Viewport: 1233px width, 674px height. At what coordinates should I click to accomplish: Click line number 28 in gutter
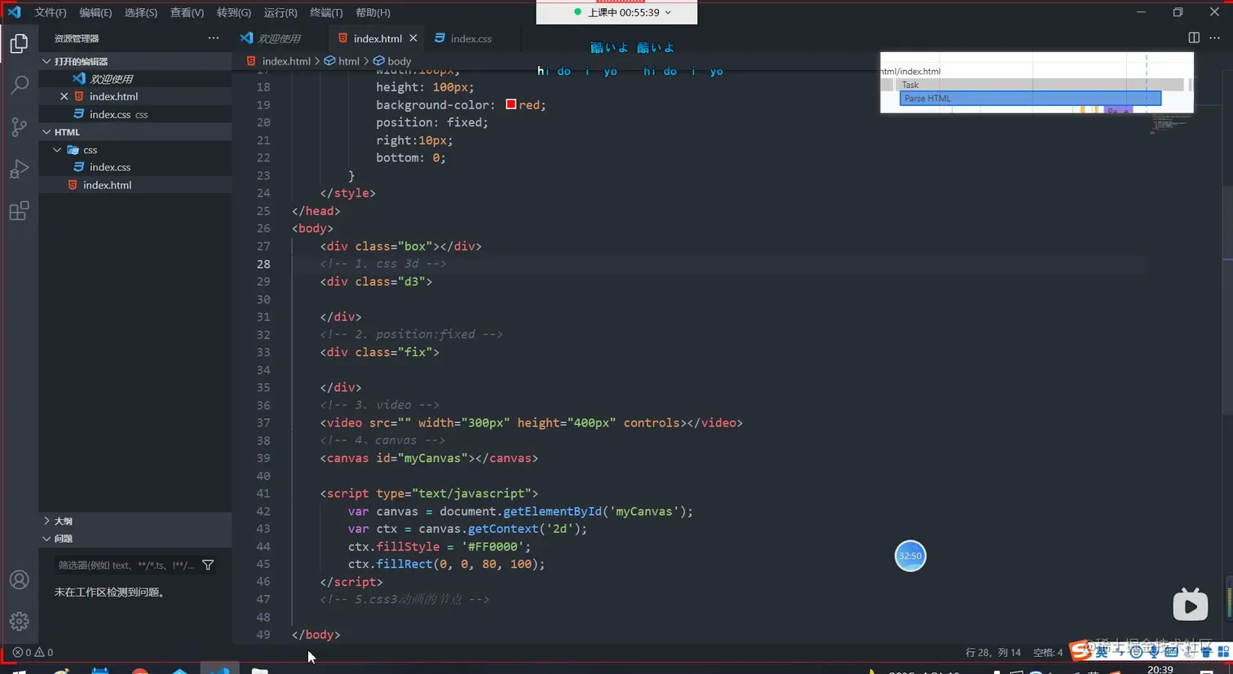click(x=263, y=264)
